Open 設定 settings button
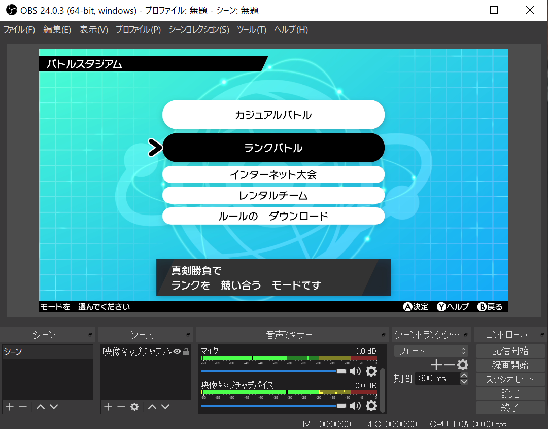Image resolution: width=548 pixels, height=429 pixels. tap(510, 394)
